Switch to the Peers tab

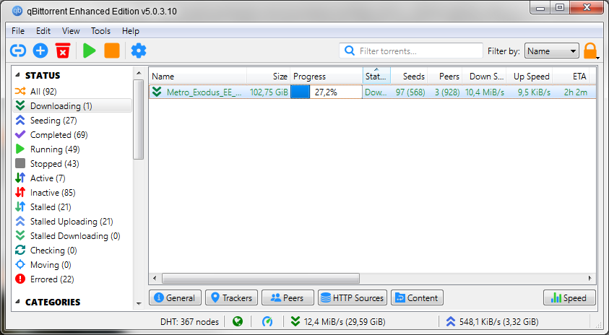(x=288, y=297)
